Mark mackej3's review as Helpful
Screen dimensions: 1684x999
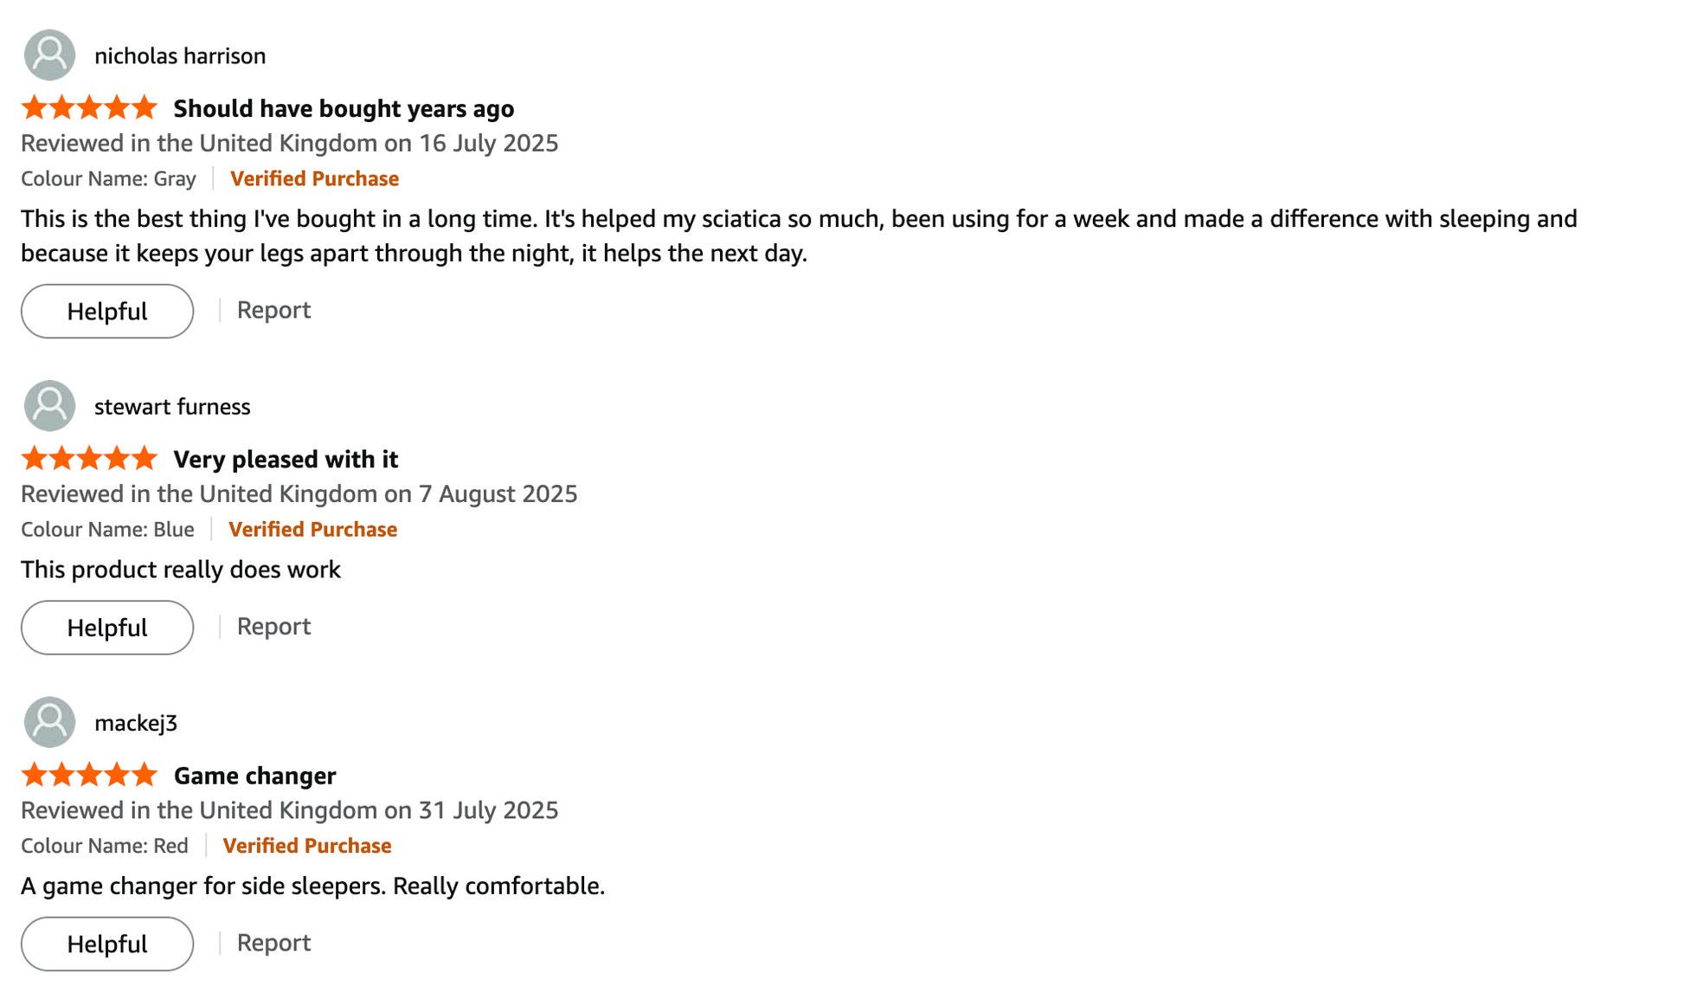point(107,944)
